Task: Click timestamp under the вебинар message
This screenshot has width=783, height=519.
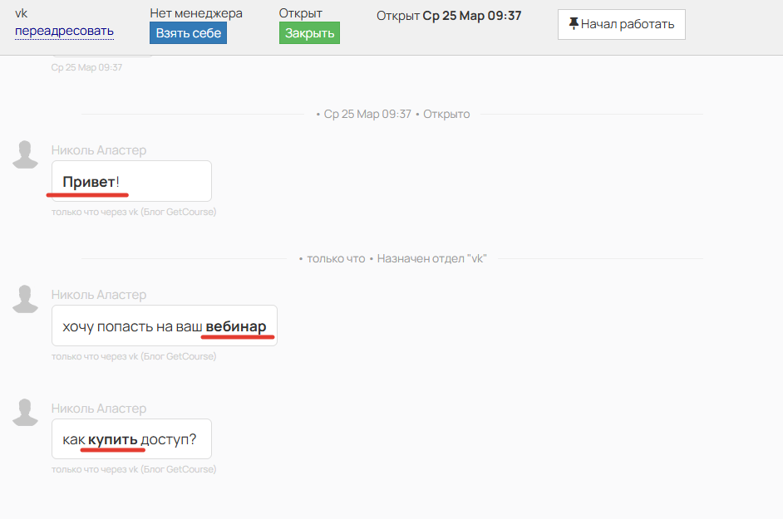Action: tap(133, 356)
